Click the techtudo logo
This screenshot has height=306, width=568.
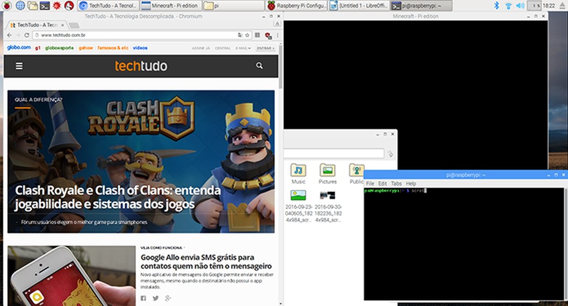pyautogui.click(x=141, y=66)
